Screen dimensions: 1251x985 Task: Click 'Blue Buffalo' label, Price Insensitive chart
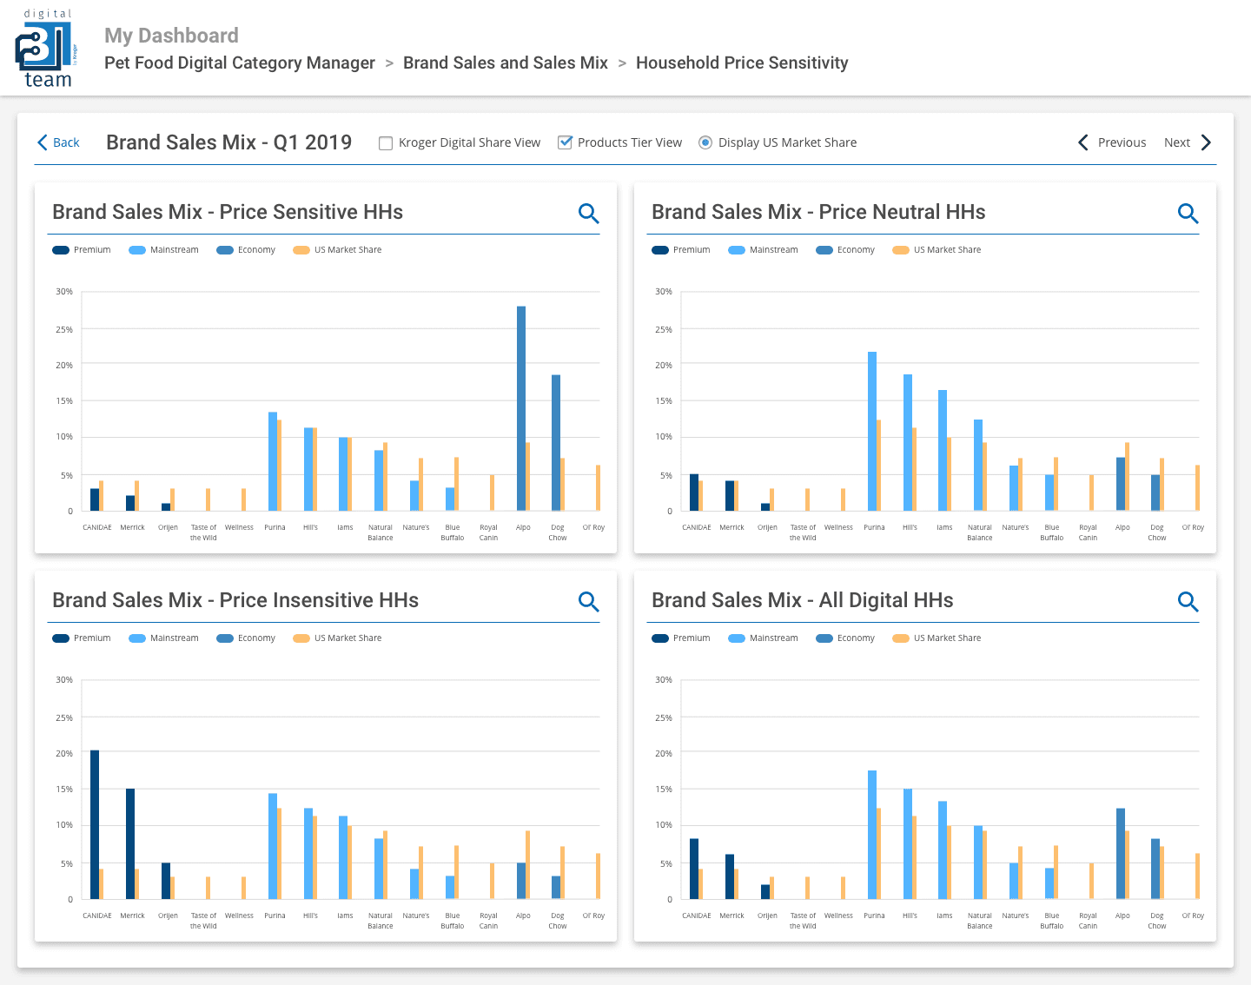[x=453, y=921]
